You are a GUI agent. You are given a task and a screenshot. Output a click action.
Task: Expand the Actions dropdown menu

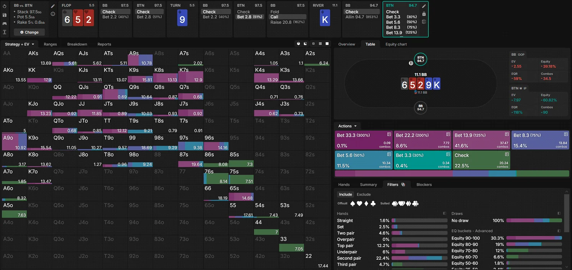click(347, 126)
